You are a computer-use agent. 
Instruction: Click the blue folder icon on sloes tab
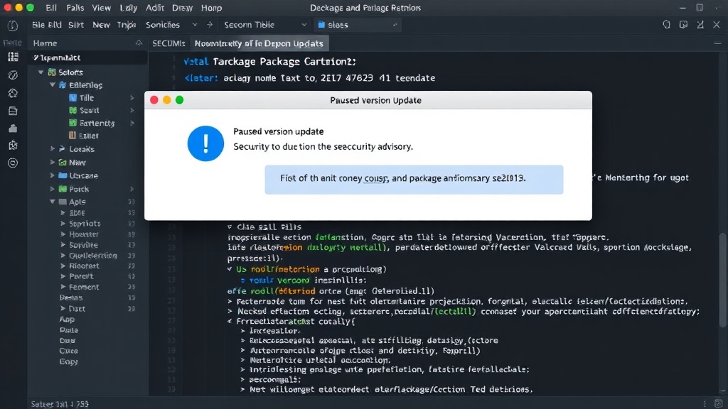[x=321, y=25]
